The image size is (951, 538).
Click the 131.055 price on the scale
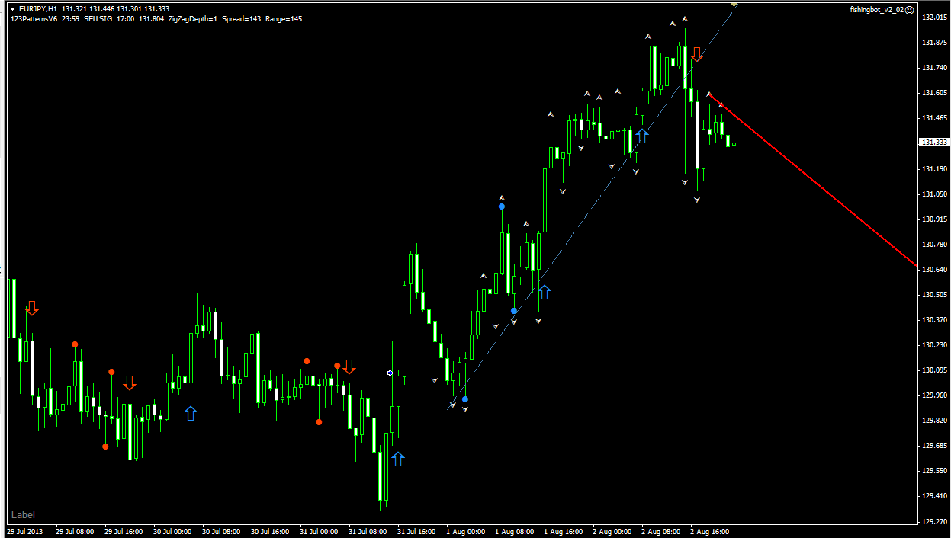click(x=934, y=194)
